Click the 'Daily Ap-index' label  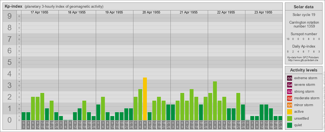304,46
